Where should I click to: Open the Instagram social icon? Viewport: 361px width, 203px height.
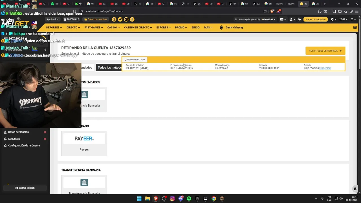[x=126, y=19]
